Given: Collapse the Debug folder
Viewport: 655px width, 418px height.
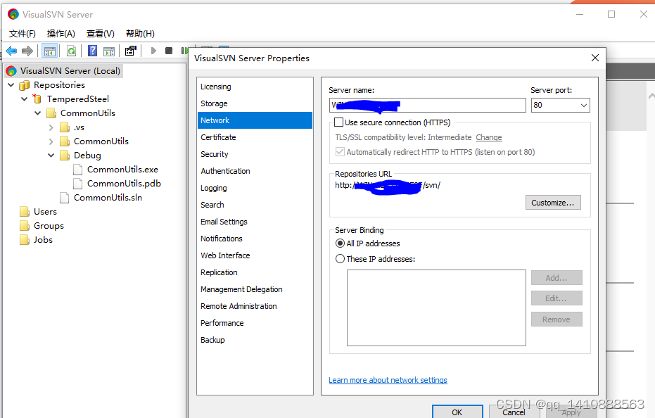Looking at the screenshot, I should pos(51,156).
